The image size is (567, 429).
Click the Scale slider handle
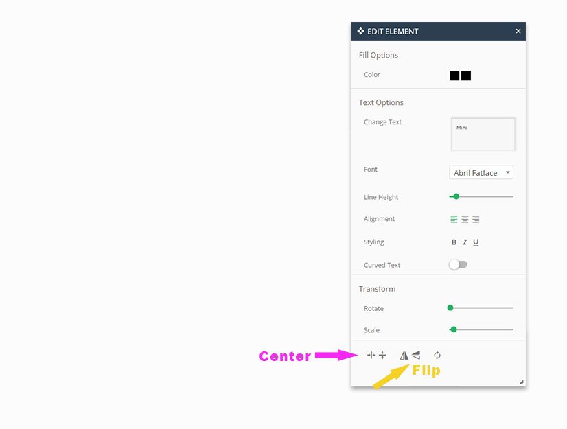(454, 329)
